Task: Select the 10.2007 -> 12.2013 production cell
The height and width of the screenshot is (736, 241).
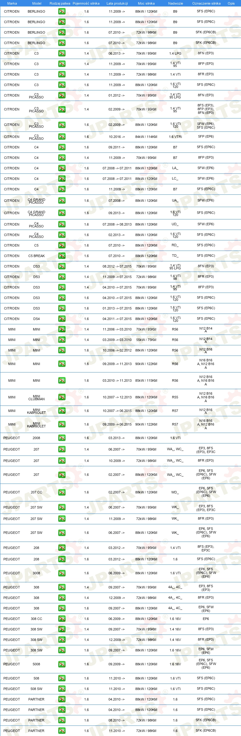Action: [x=117, y=397]
